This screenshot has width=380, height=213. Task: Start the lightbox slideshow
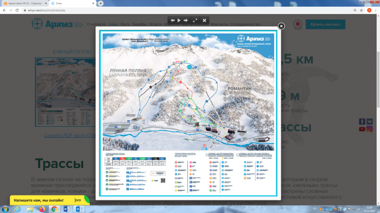pyautogui.click(x=179, y=21)
